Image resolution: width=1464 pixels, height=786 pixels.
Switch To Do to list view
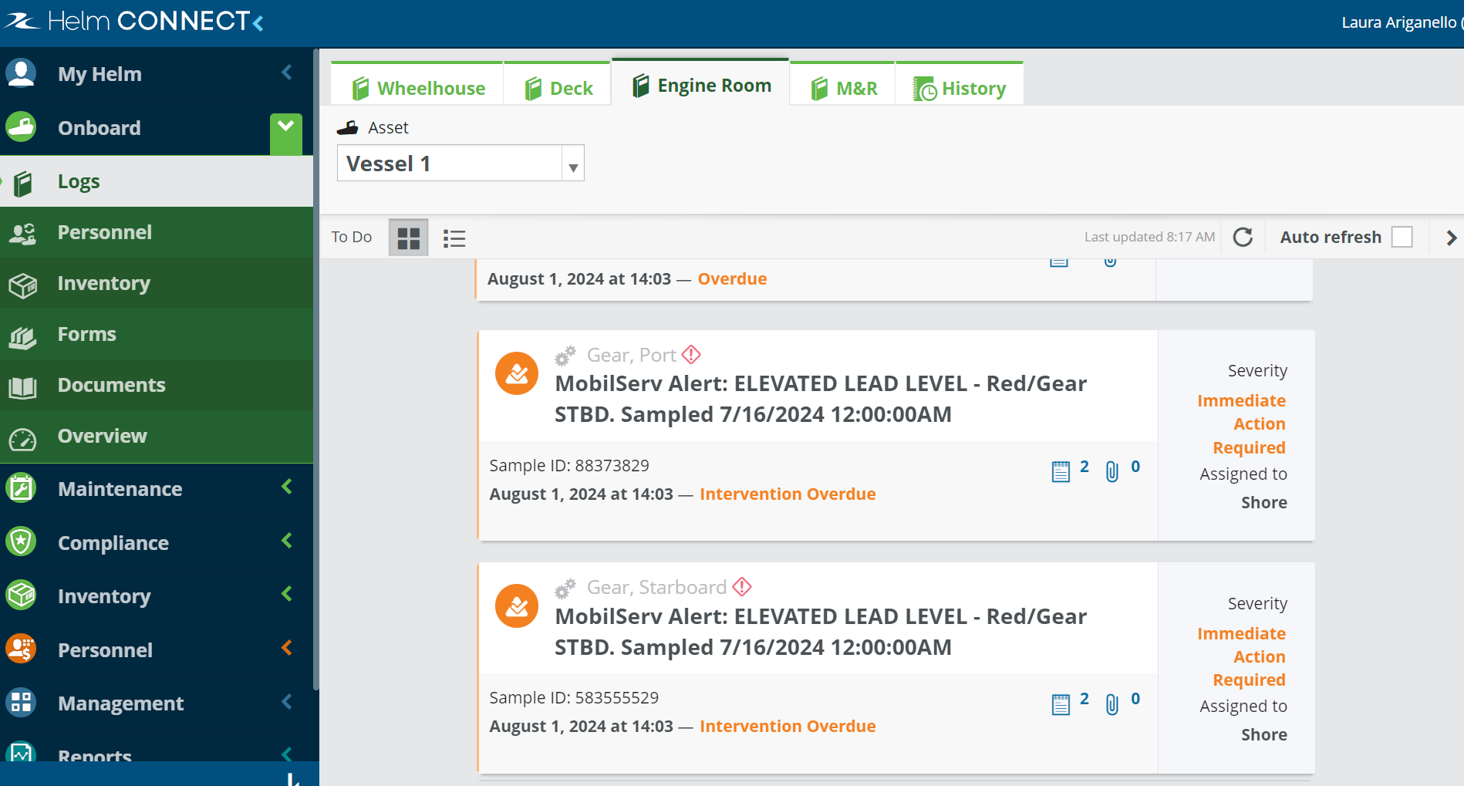pyautogui.click(x=454, y=238)
